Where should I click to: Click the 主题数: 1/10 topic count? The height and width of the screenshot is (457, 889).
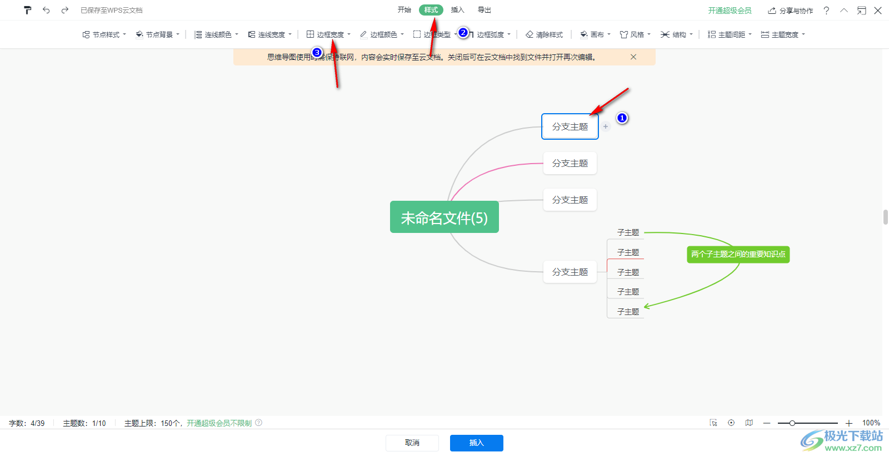tap(84, 423)
